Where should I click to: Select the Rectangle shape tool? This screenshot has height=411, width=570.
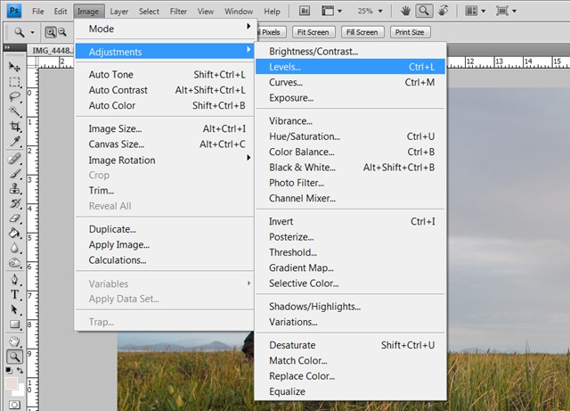[14, 325]
